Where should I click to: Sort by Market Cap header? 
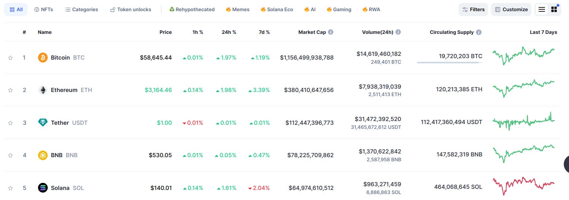[x=312, y=32]
